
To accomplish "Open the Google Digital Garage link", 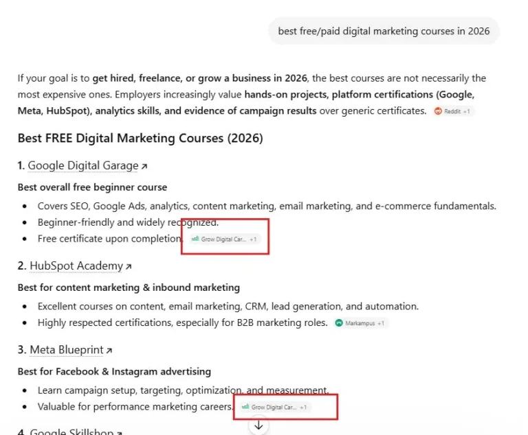I will tap(82, 166).
